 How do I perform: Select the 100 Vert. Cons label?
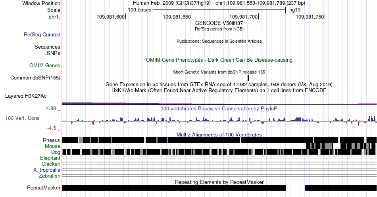(22, 118)
